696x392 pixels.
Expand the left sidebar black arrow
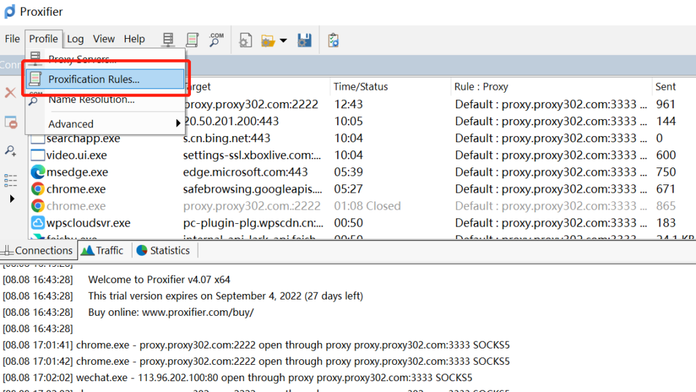pyautogui.click(x=11, y=199)
